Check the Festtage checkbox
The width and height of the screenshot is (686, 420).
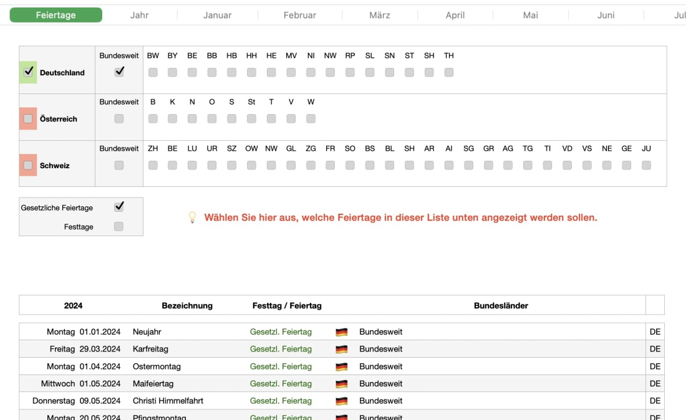(118, 226)
